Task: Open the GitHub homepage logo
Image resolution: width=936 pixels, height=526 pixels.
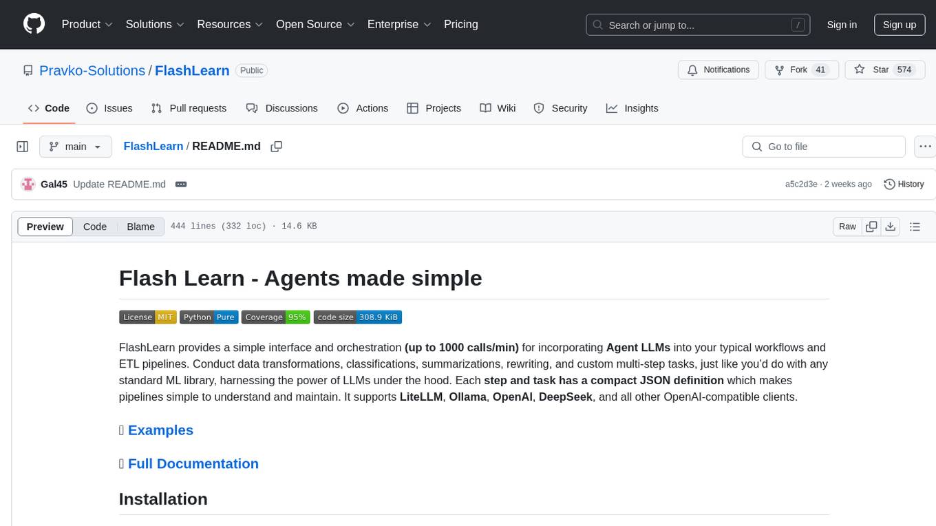Action: [x=34, y=24]
